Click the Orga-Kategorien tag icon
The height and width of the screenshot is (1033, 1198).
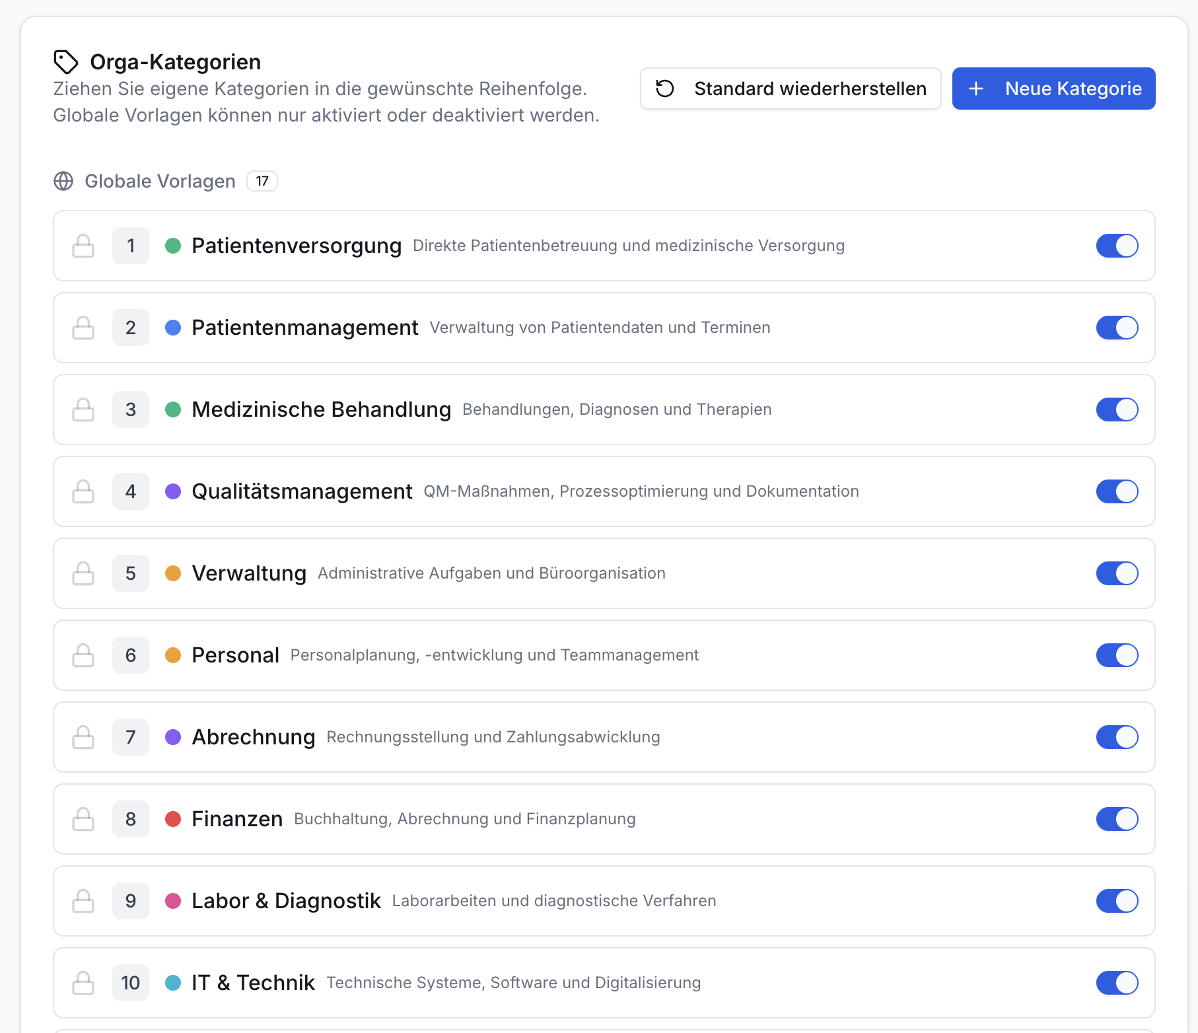(x=66, y=62)
